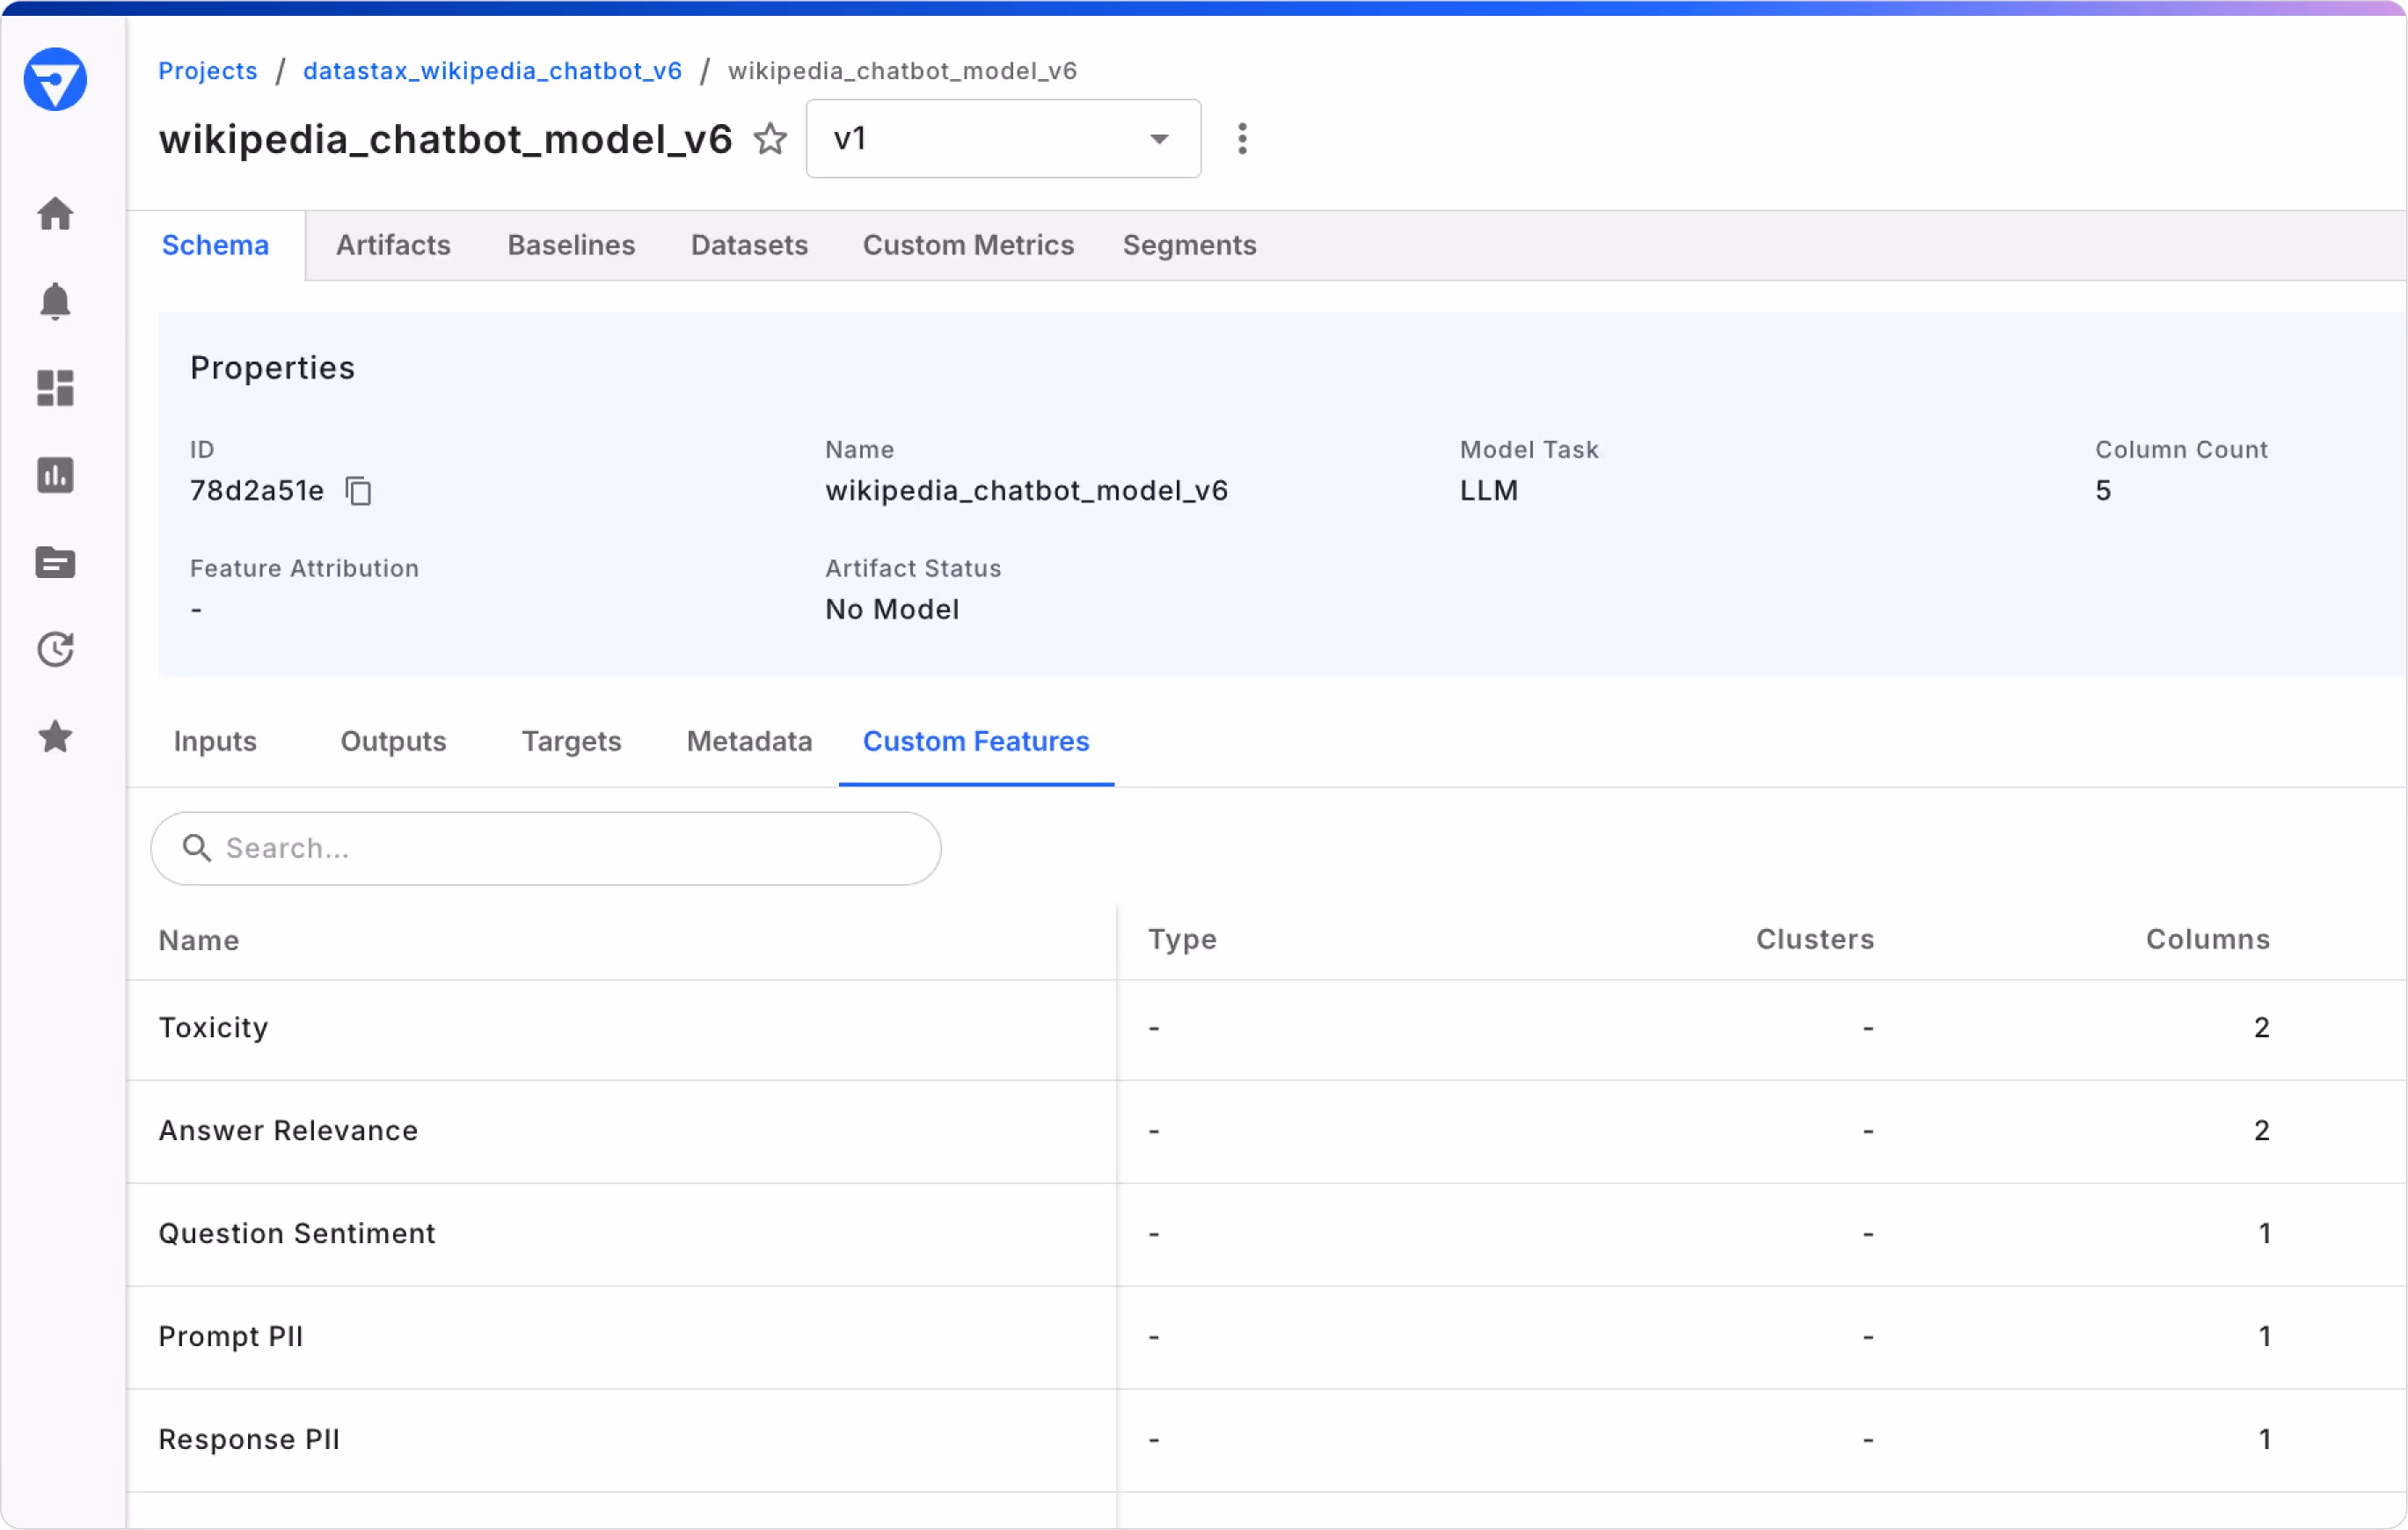This screenshot has width=2408, height=1530.
Task: Select the Outputs sub-tab
Action: tap(393, 742)
